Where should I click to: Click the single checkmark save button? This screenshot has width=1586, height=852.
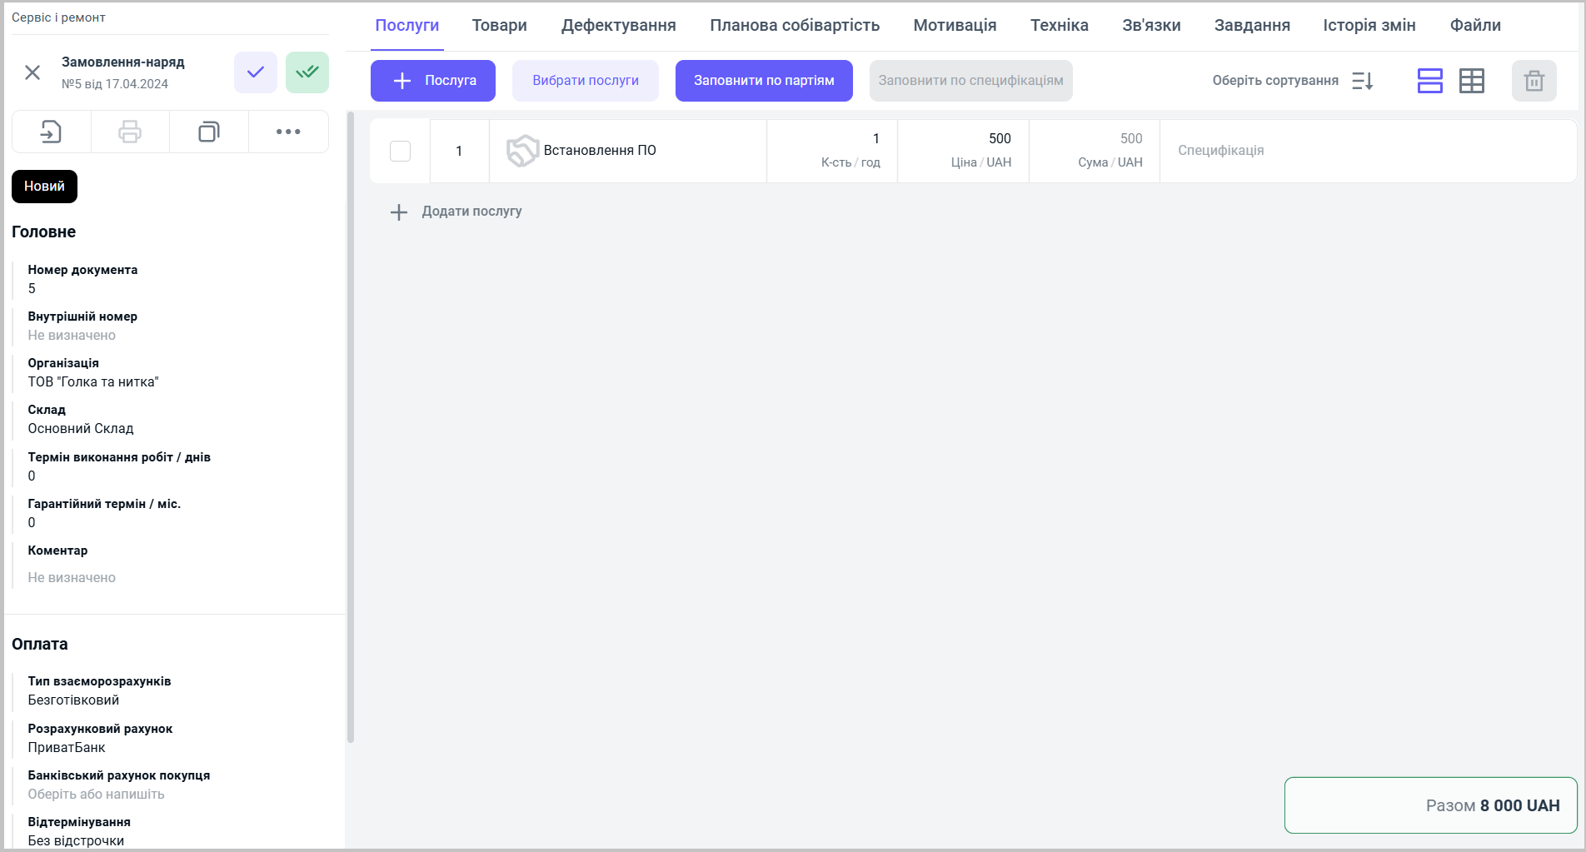pos(255,72)
